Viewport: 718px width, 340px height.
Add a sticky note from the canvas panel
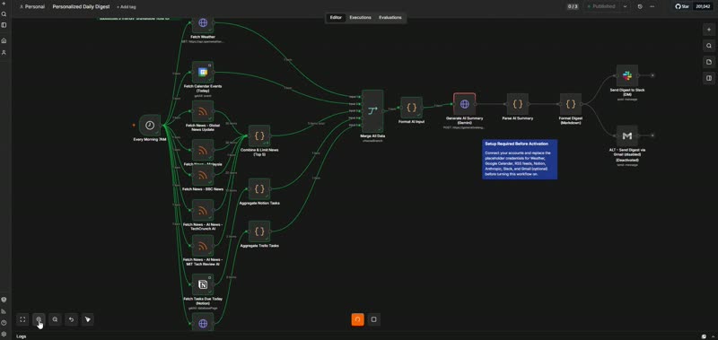709,62
